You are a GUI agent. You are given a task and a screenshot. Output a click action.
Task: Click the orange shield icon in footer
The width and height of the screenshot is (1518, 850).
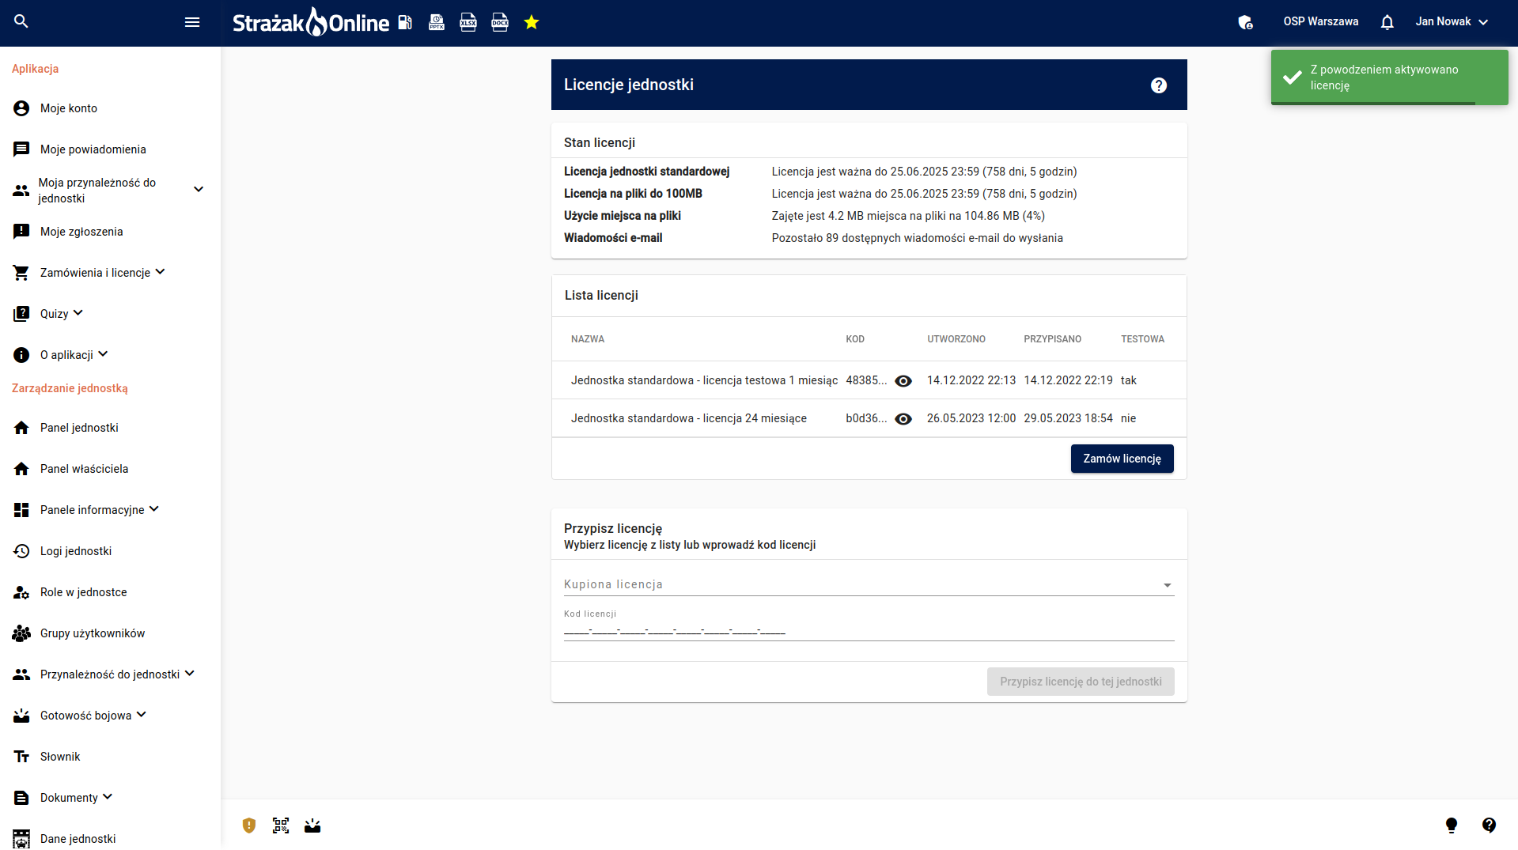[x=249, y=825]
